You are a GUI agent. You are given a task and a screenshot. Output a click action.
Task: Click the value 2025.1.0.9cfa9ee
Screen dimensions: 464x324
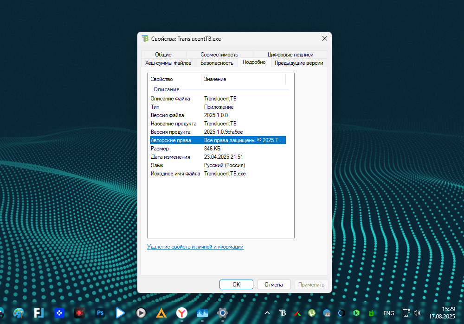click(224, 132)
